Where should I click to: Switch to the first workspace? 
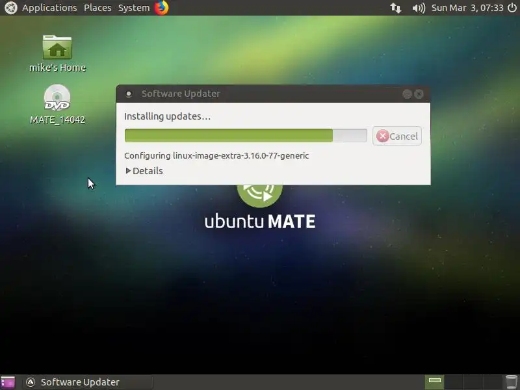coord(434,382)
